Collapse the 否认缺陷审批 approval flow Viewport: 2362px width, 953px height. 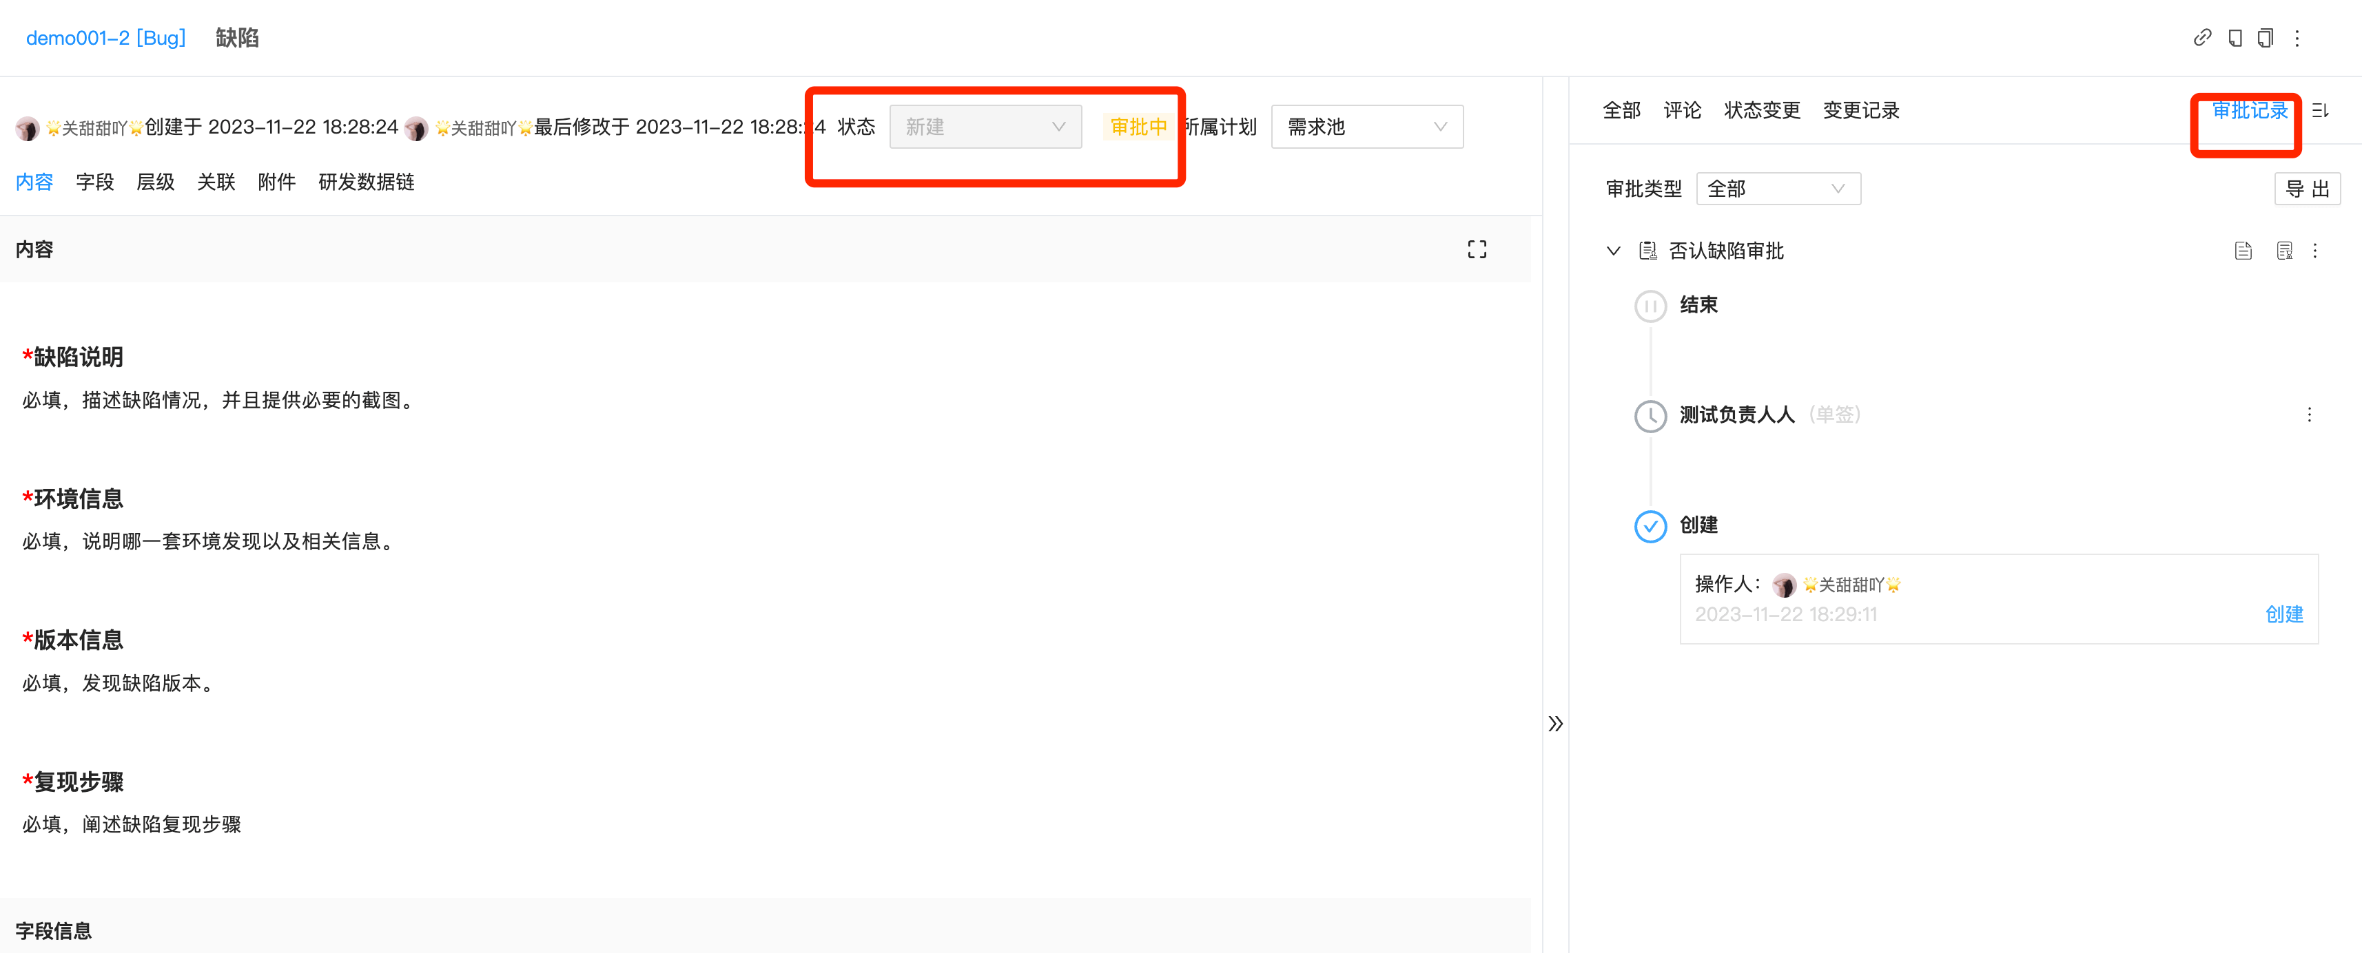point(1613,250)
